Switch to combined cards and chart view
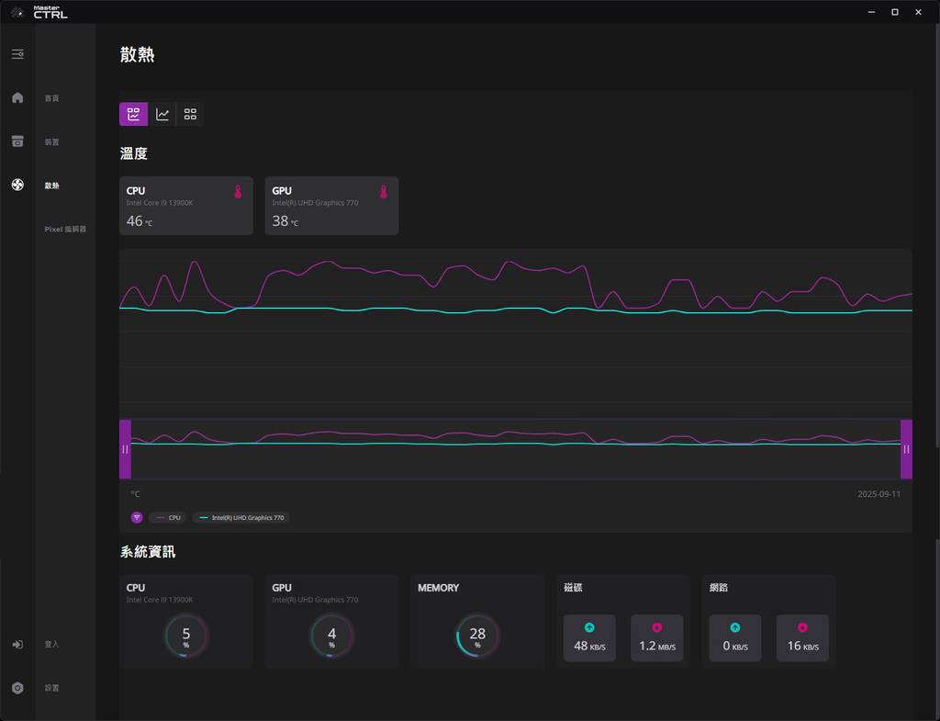The image size is (940, 721). pos(133,114)
